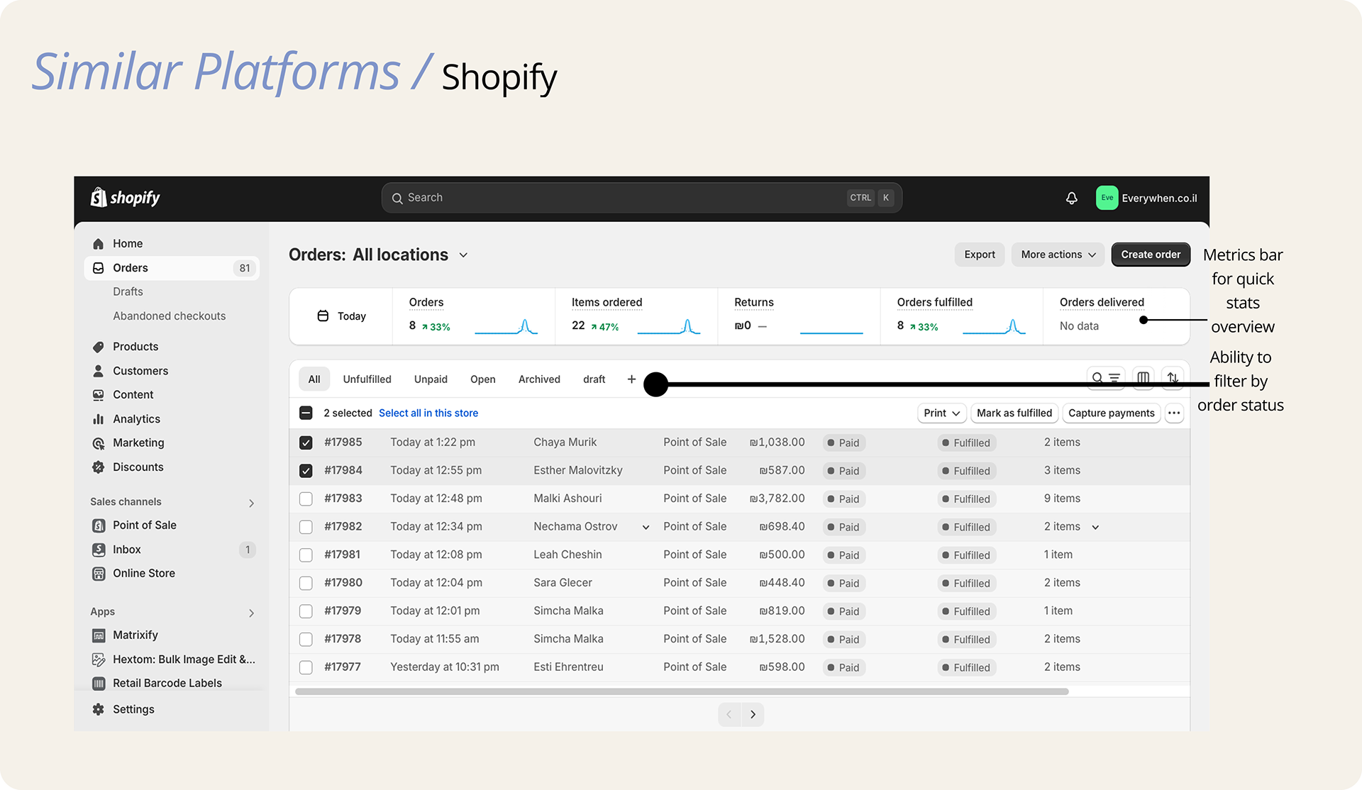Click Select all in this store link
Image resolution: width=1362 pixels, height=790 pixels.
tap(428, 413)
